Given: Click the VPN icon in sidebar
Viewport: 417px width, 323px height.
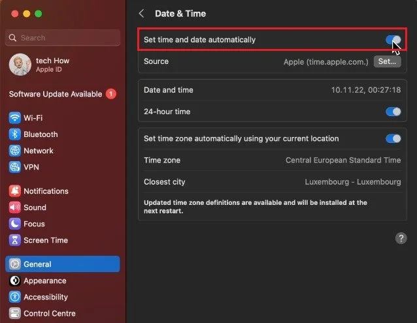Looking at the screenshot, I should pos(15,167).
